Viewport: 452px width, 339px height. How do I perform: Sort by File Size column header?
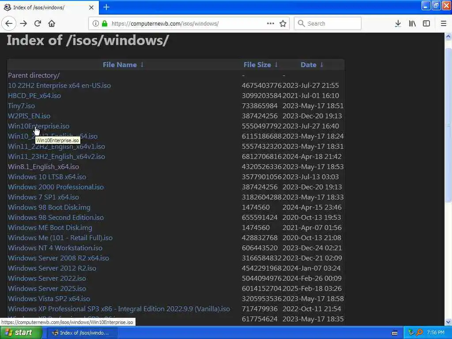257,64
